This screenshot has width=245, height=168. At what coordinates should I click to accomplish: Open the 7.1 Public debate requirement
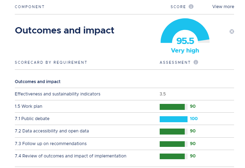point(32,119)
